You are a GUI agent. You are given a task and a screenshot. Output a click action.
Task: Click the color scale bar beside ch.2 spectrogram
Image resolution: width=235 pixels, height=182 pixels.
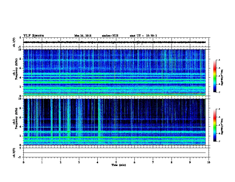(215, 125)
